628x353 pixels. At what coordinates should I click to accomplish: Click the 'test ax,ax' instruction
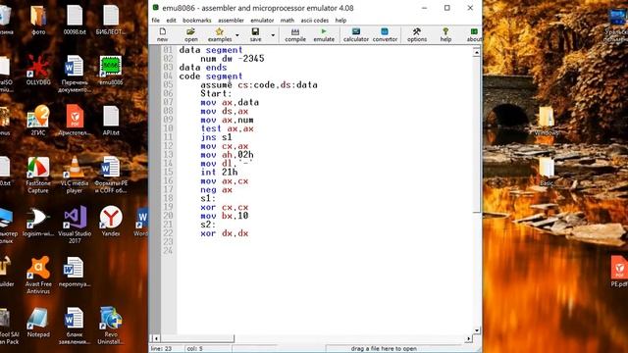227,128
